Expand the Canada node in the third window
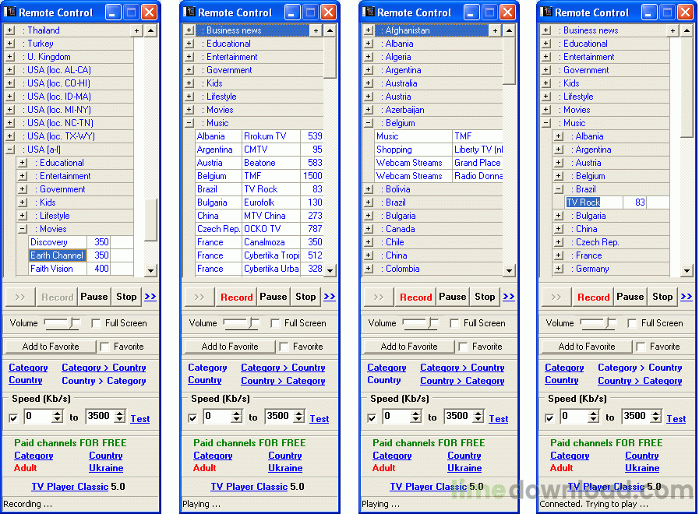This screenshot has width=699, height=514. click(x=369, y=229)
